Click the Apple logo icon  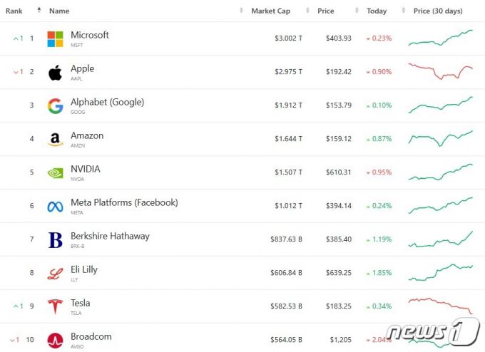[x=55, y=73]
